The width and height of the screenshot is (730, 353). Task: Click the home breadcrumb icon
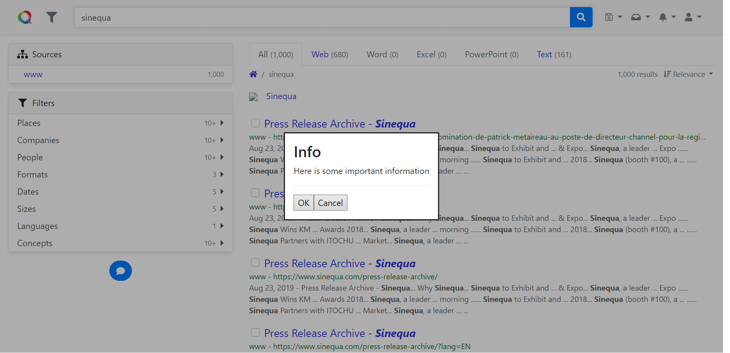pyautogui.click(x=253, y=74)
